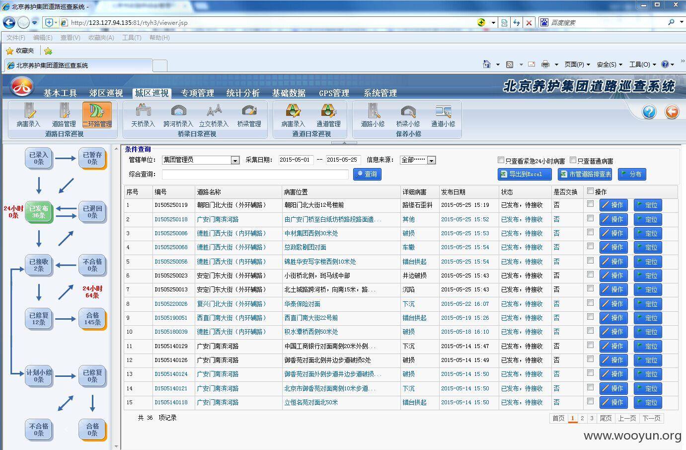Open the browser home page icon
The height and width of the screenshot is (450, 686).
point(487,64)
